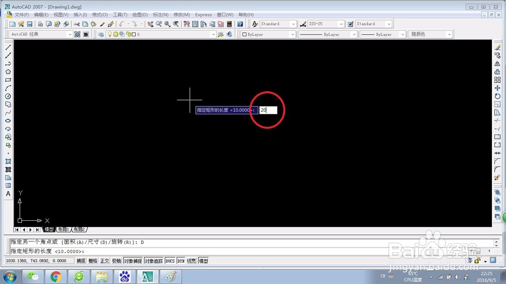
Task: Toggle the 对象追踪 object tracking
Action: (x=154, y=261)
